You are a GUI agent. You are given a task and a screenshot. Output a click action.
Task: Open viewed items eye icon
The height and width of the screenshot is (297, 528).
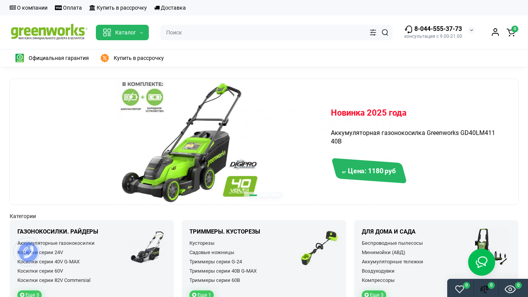[510, 289]
